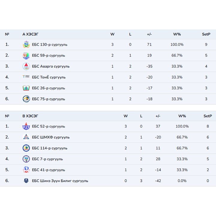Click the ЕБС 114-р сургууль logo
This screenshot has height=216, width=216.
[26, 148]
